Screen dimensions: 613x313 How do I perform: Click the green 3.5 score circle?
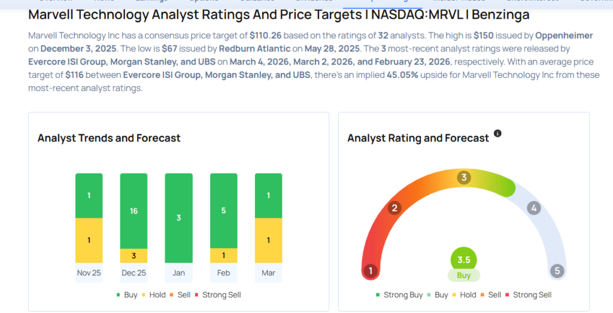tap(464, 260)
